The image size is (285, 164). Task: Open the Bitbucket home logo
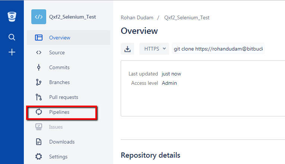click(x=12, y=17)
